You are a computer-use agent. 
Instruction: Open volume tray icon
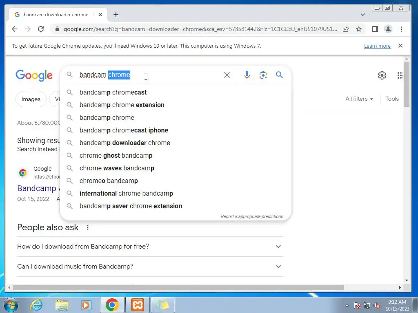pos(377,305)
